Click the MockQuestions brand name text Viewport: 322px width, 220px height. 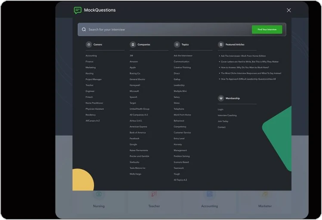[x=100, y=10]
